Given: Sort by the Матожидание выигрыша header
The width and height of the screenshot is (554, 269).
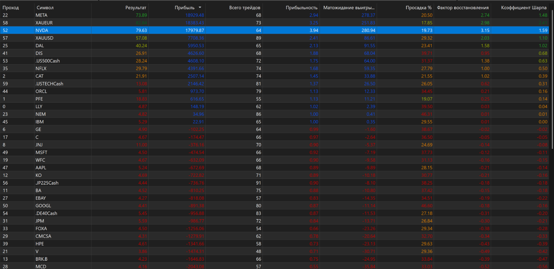Looking at the screenshot, I should click(x=349, y=7).
